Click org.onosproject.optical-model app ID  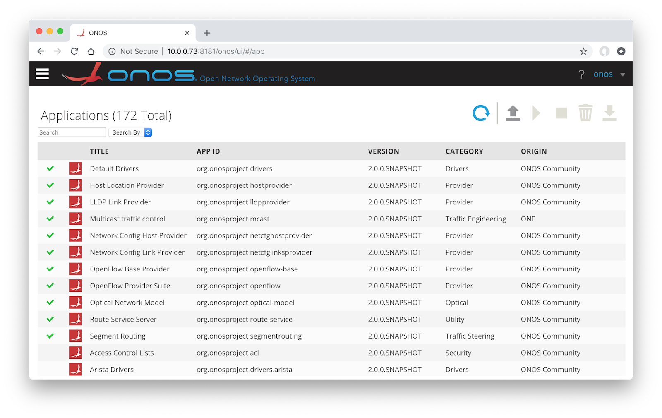(x=245, y=303)
